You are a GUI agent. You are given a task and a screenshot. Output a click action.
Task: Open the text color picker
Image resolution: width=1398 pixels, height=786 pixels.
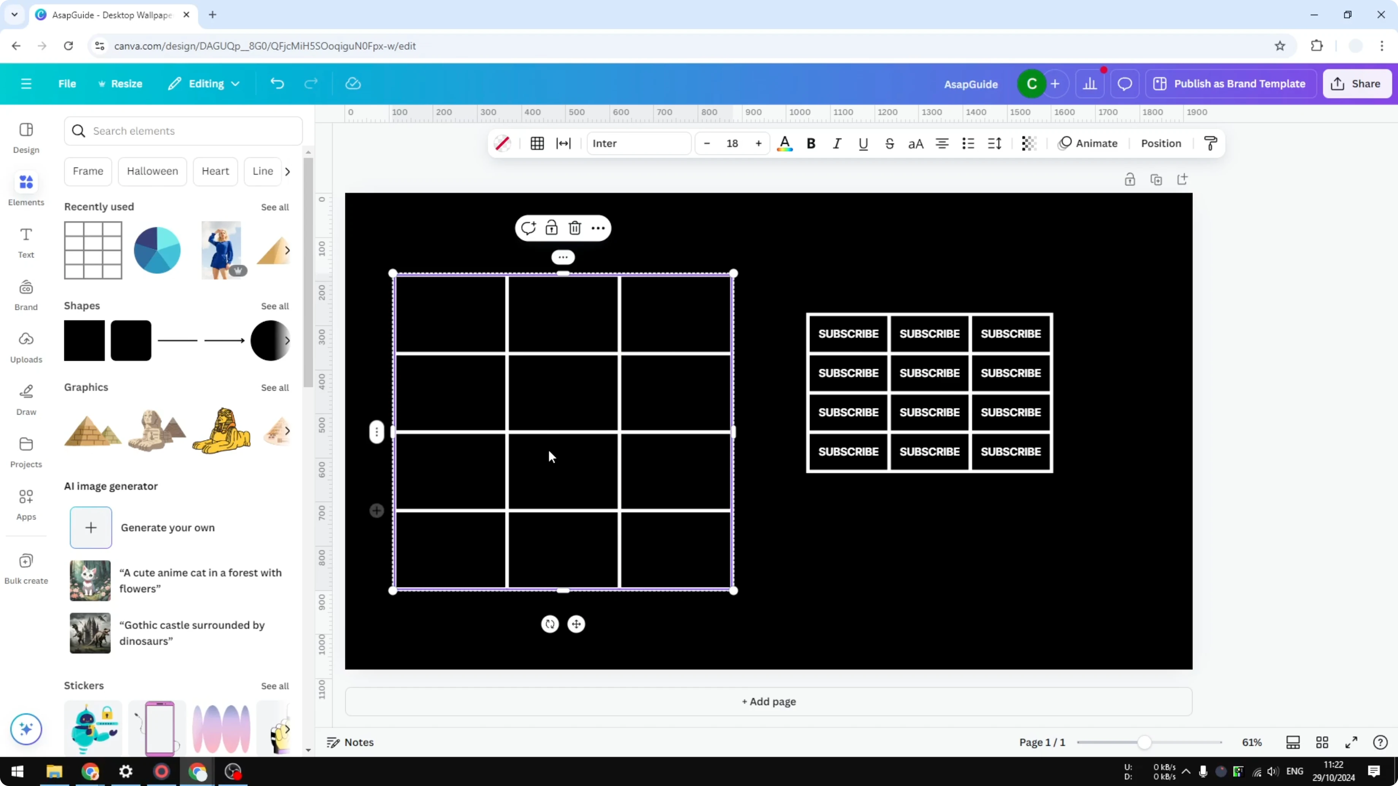(x=785, y=144)
